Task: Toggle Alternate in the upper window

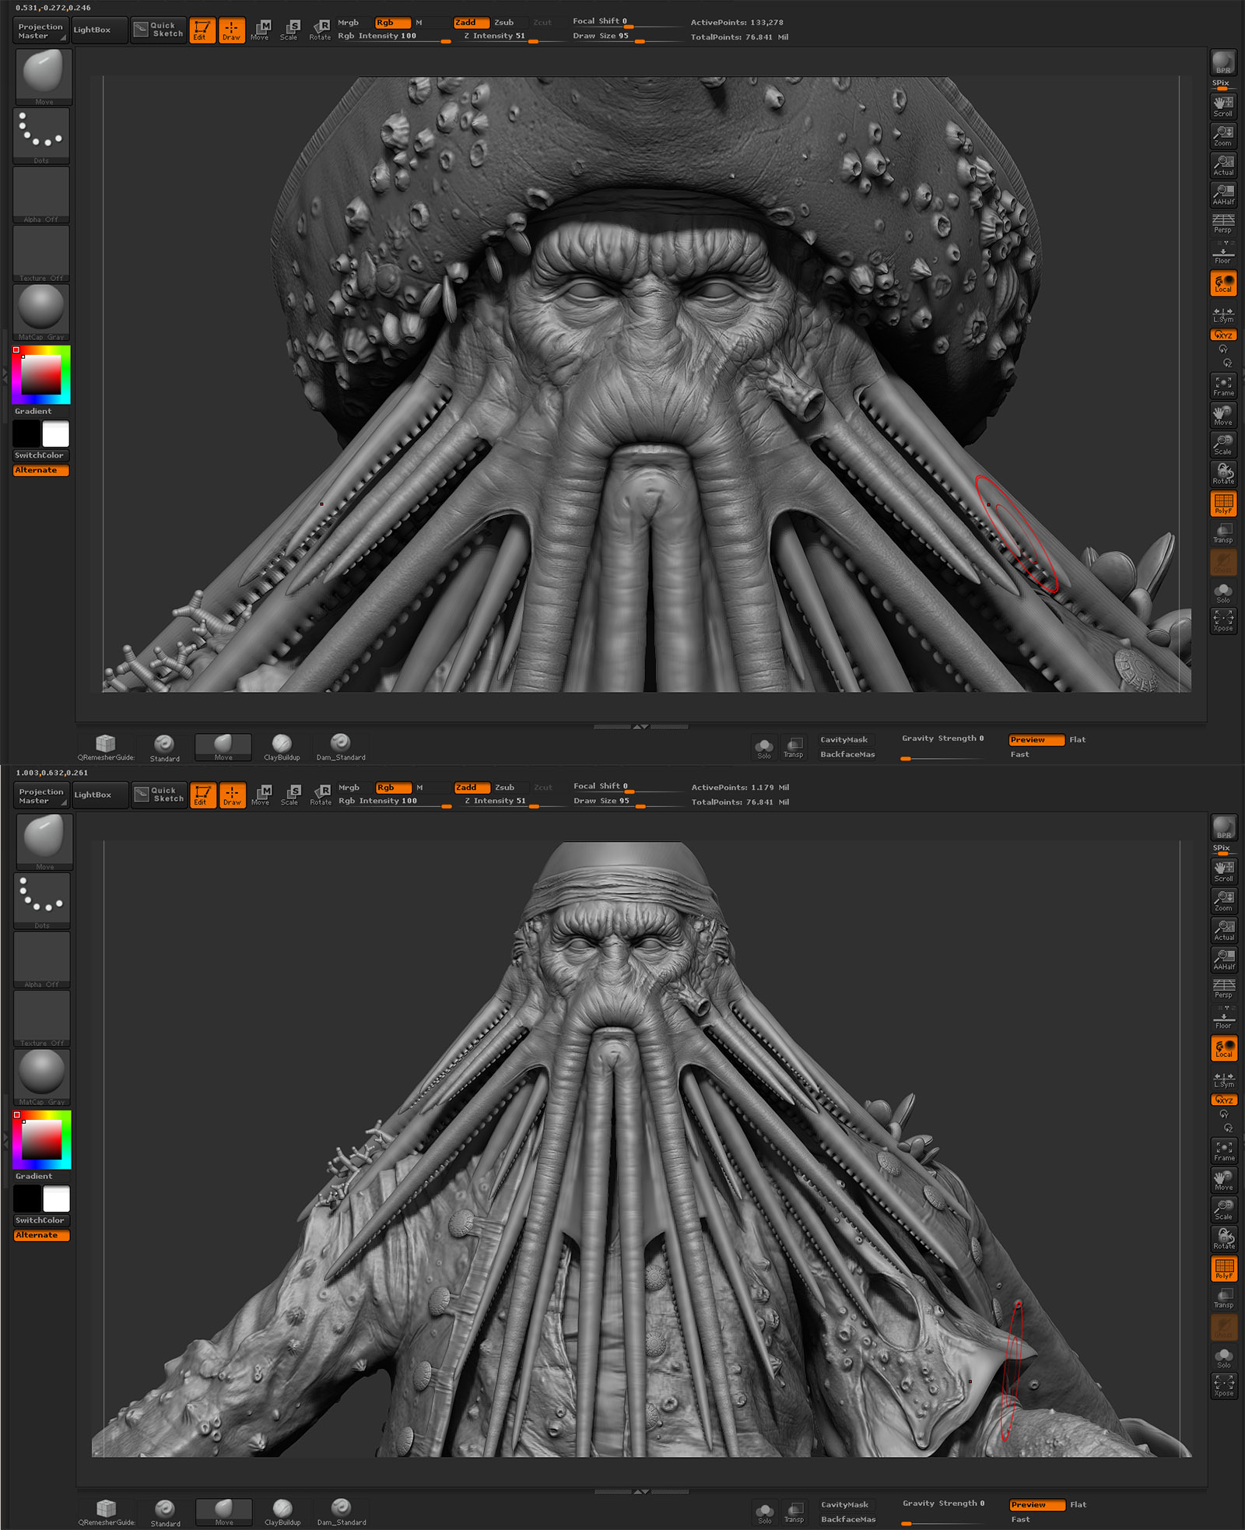Action: click(40, 470)
